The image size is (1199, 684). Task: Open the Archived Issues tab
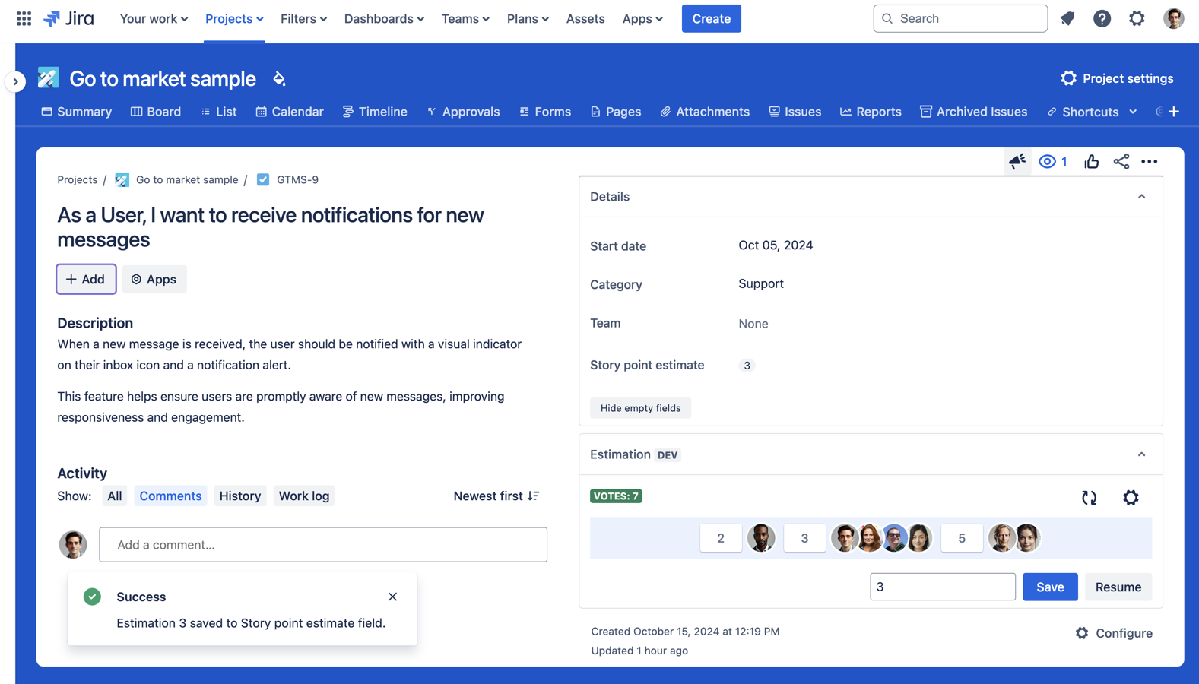(973, 112)
